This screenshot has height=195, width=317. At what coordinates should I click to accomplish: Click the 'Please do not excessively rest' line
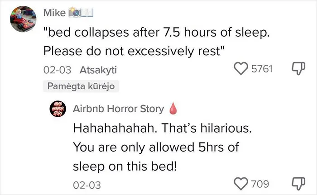pyautogui.click(x=134, y=51)
